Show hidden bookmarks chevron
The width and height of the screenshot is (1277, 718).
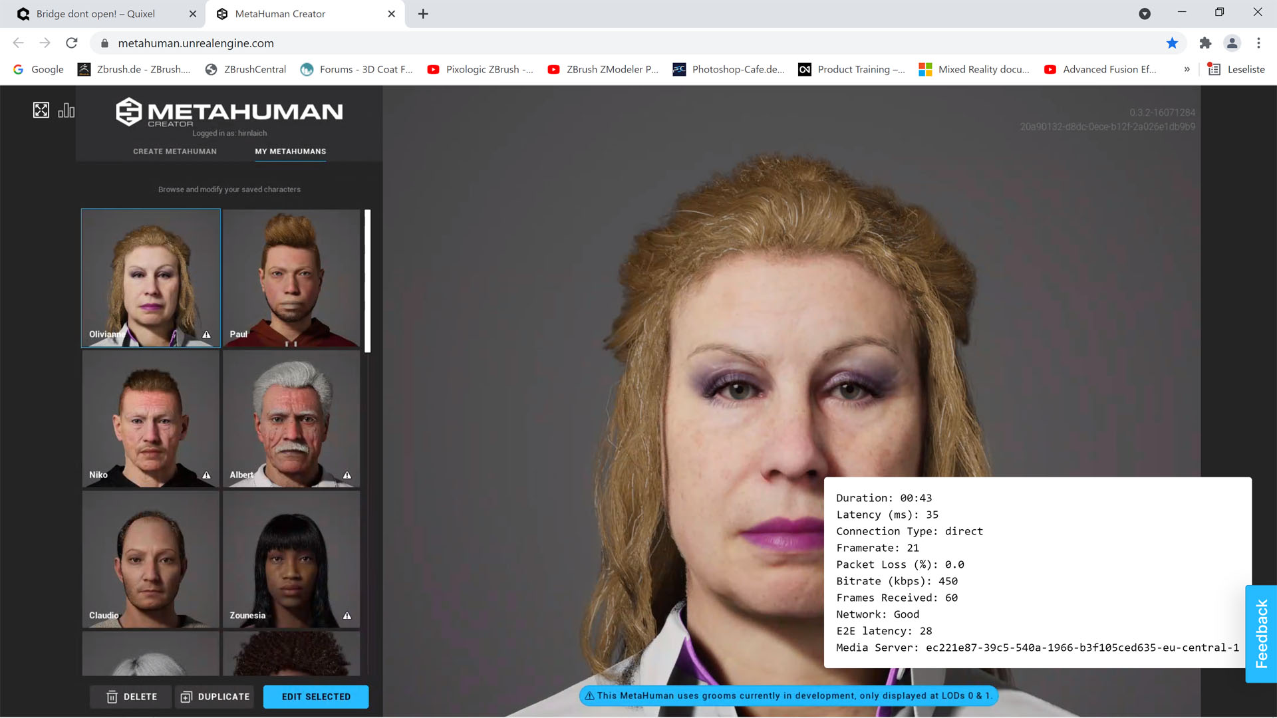pyautogui.click(x=1187, y=69)
